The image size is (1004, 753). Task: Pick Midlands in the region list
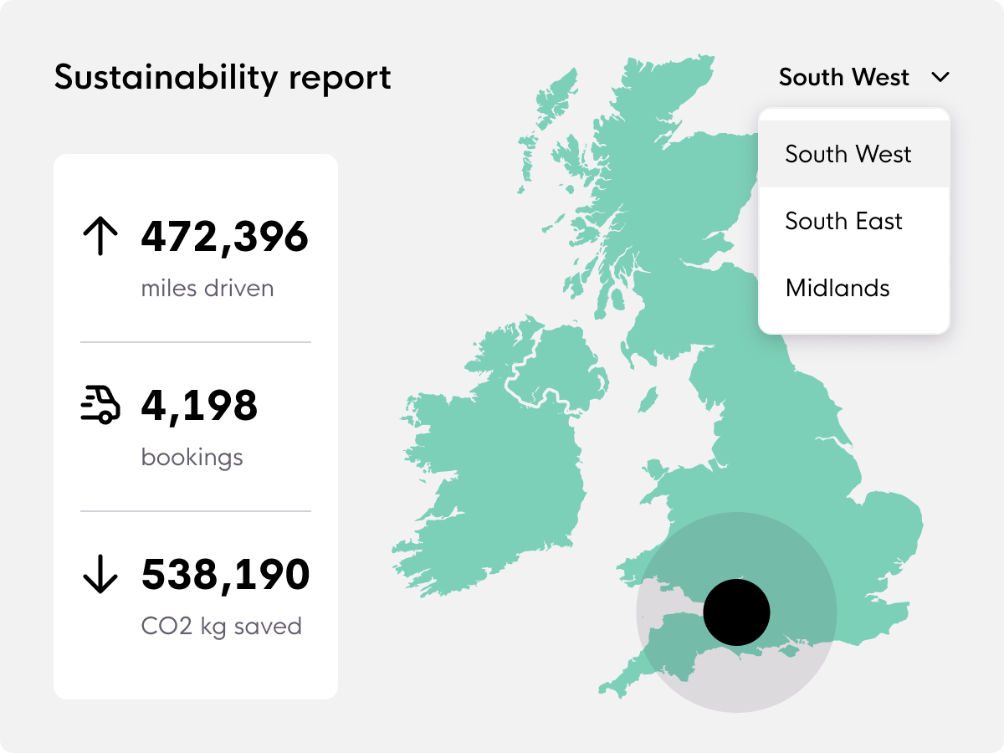pyautogui.click(x=837, y=288)
